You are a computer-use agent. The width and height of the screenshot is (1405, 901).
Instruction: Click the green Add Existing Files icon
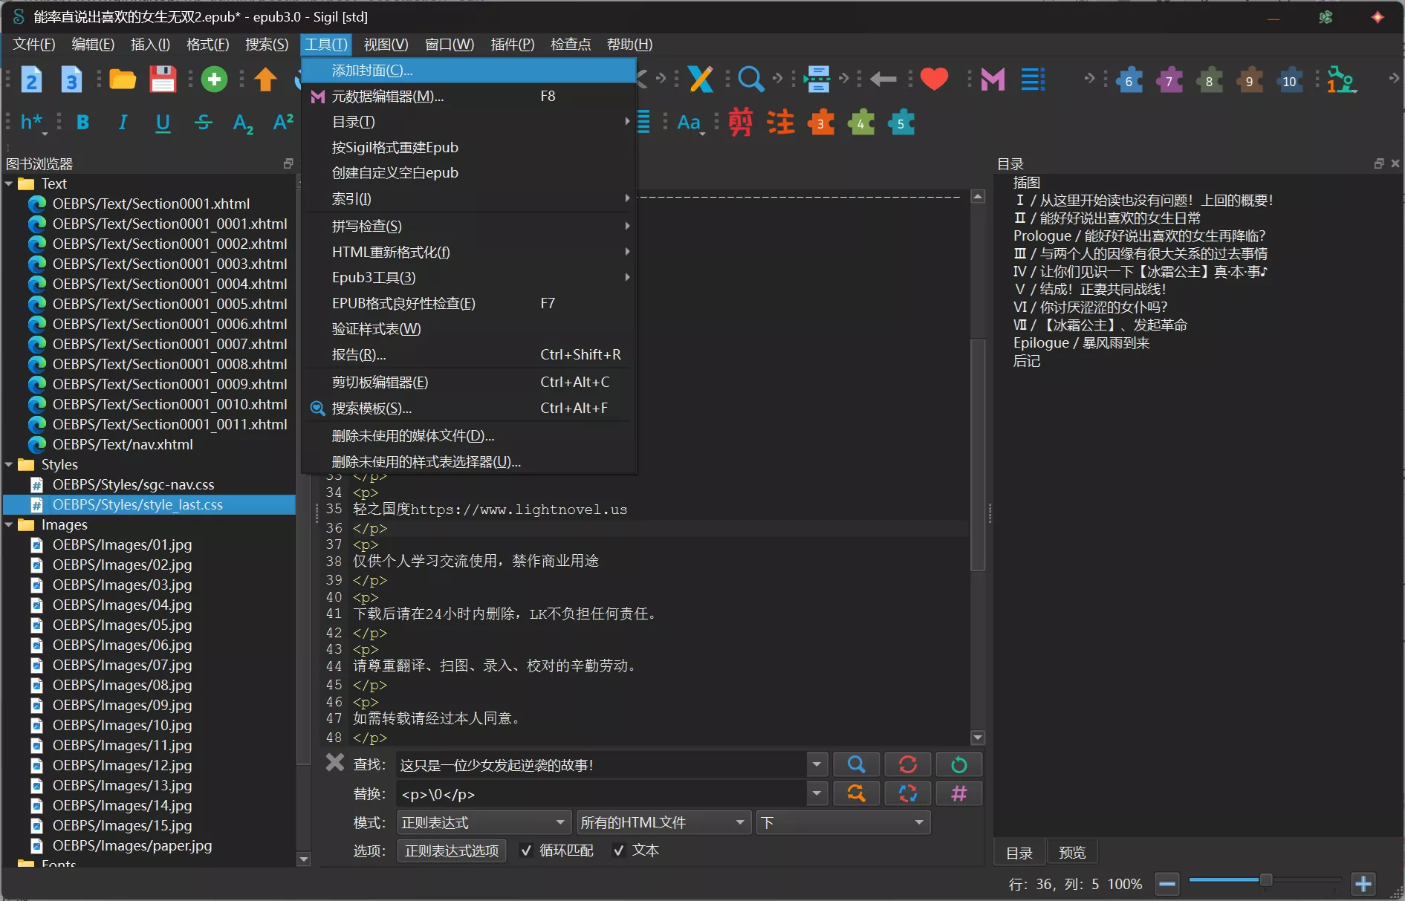click(214, 79)
